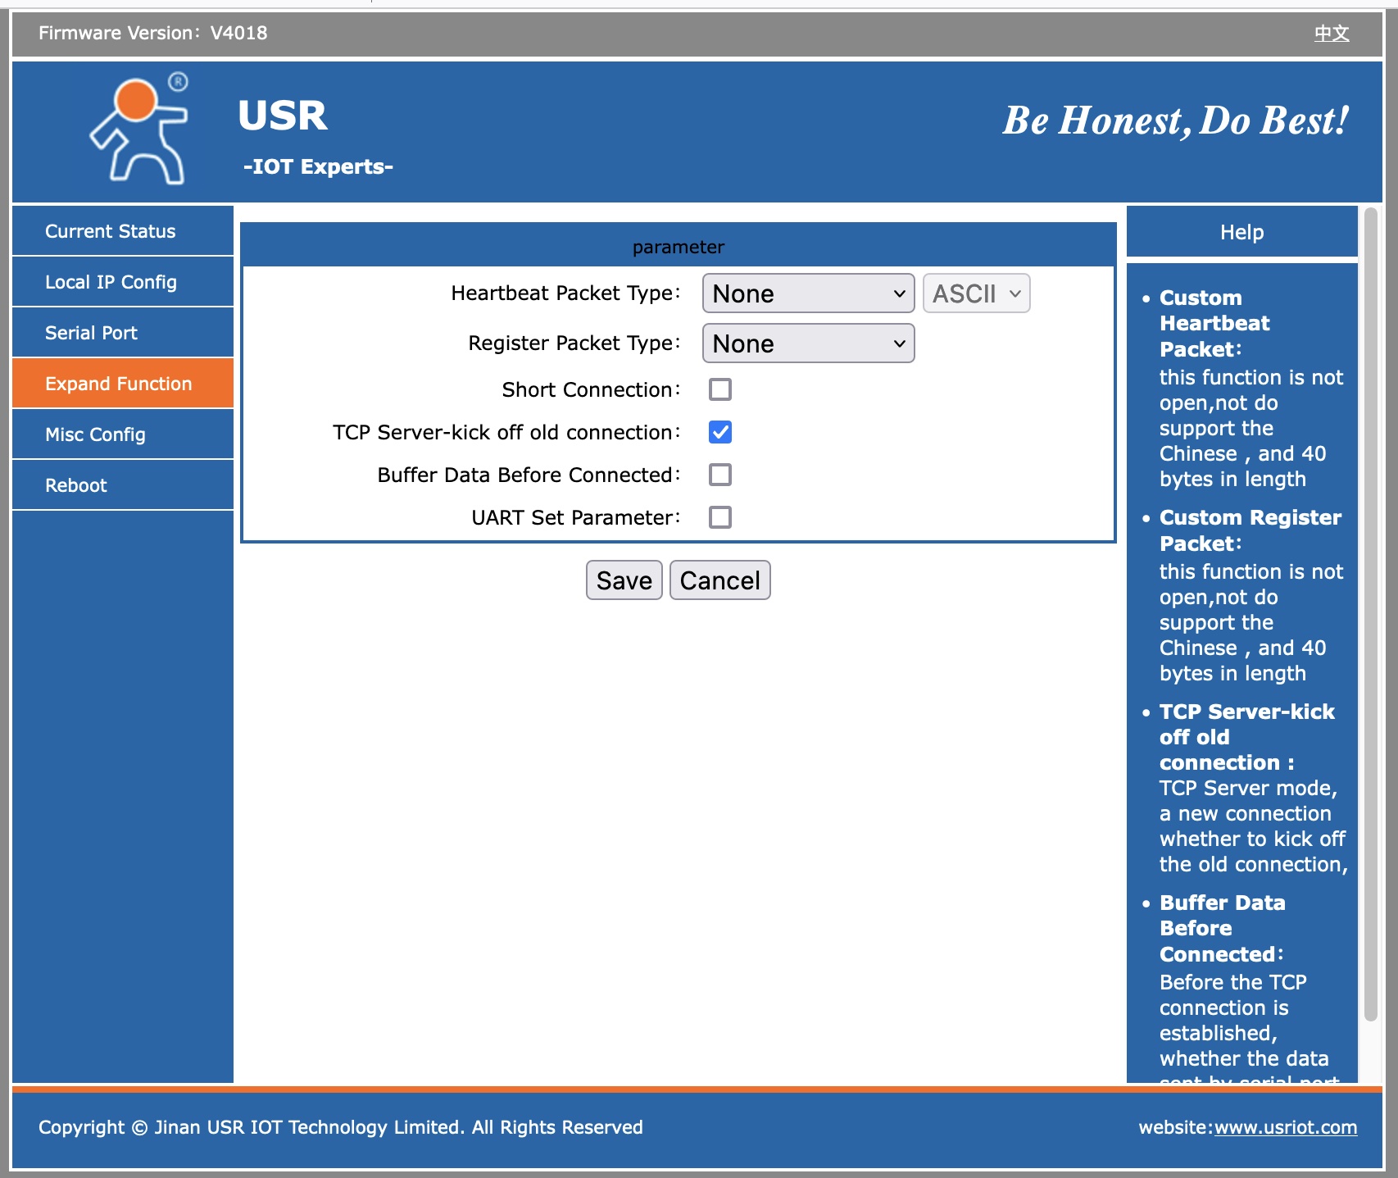The width and height of the screenshot is (1398, 1178).
Task: Visit the www.usriot.com website link
Action: (x=1285, y=1127)
